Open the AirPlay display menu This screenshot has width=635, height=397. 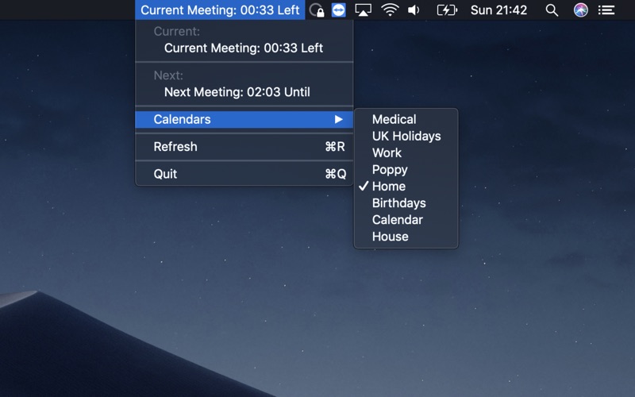pyautogui.click(x=363, y=10)
